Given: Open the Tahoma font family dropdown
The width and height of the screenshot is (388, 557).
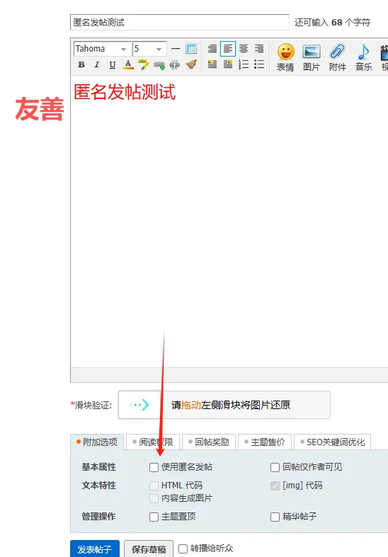Looking at the screenshot, I should click(101, 49).
